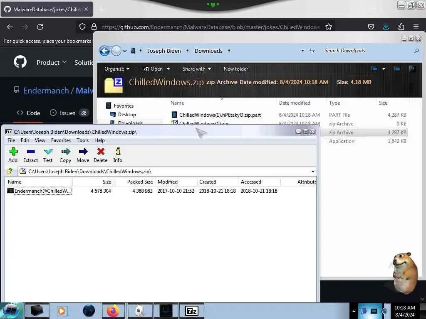Expand the 7-Zip address path dropdown
426x319 pixels.
click(313, 172)
